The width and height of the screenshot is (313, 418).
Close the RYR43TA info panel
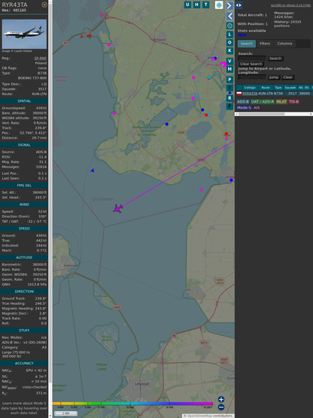(x=44, y=5)
